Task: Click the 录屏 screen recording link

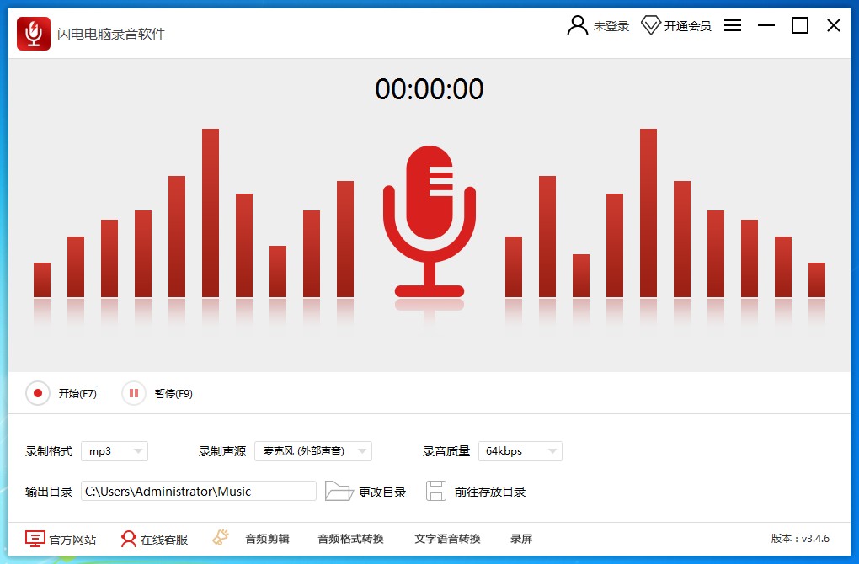Action: tap(521, 539)
